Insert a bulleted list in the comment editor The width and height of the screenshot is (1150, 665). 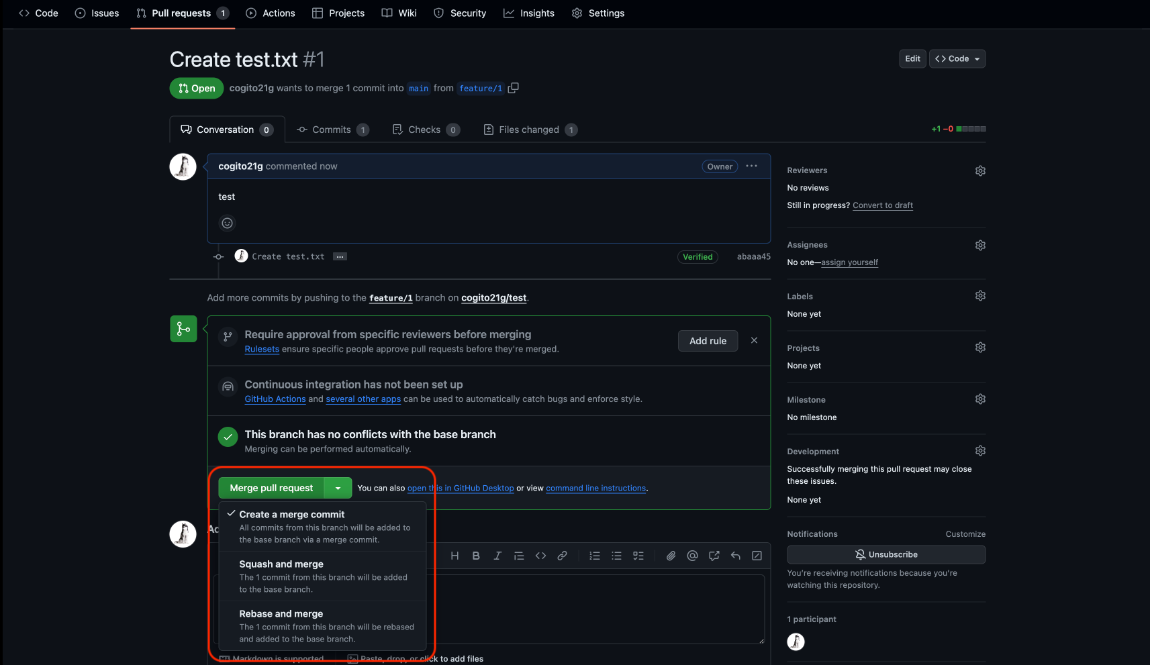pyautogui.click(x=616, y=556)
